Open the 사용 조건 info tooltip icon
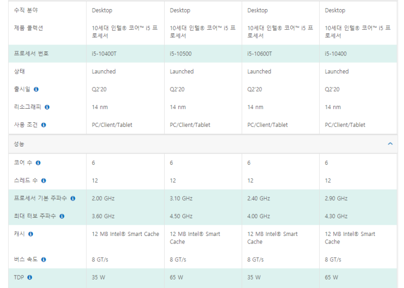Image resolution: width=404 pixels, height=288 pixels. [x=44, y=125]
